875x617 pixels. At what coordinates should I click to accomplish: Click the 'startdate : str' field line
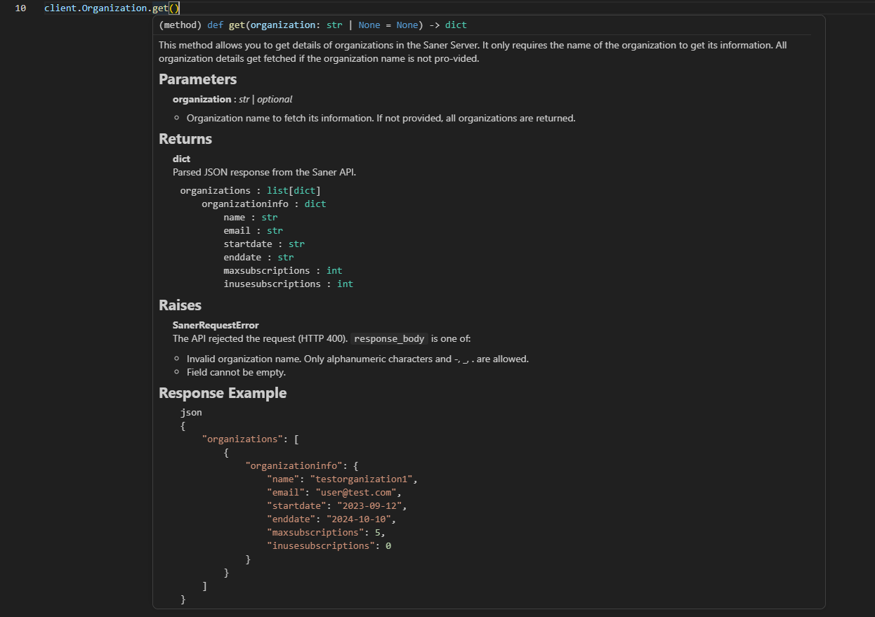(264, 244)
